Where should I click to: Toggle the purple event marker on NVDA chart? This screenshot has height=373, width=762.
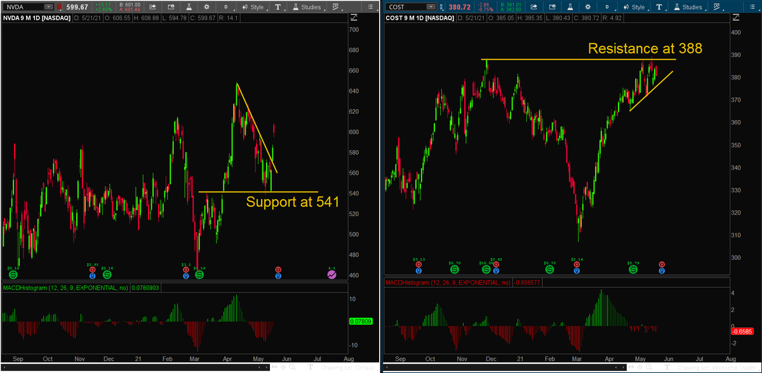coord(331,274)
